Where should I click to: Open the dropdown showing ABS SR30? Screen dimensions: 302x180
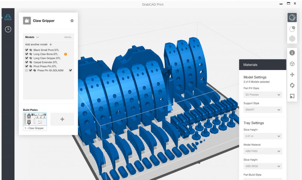pos(263,166)
